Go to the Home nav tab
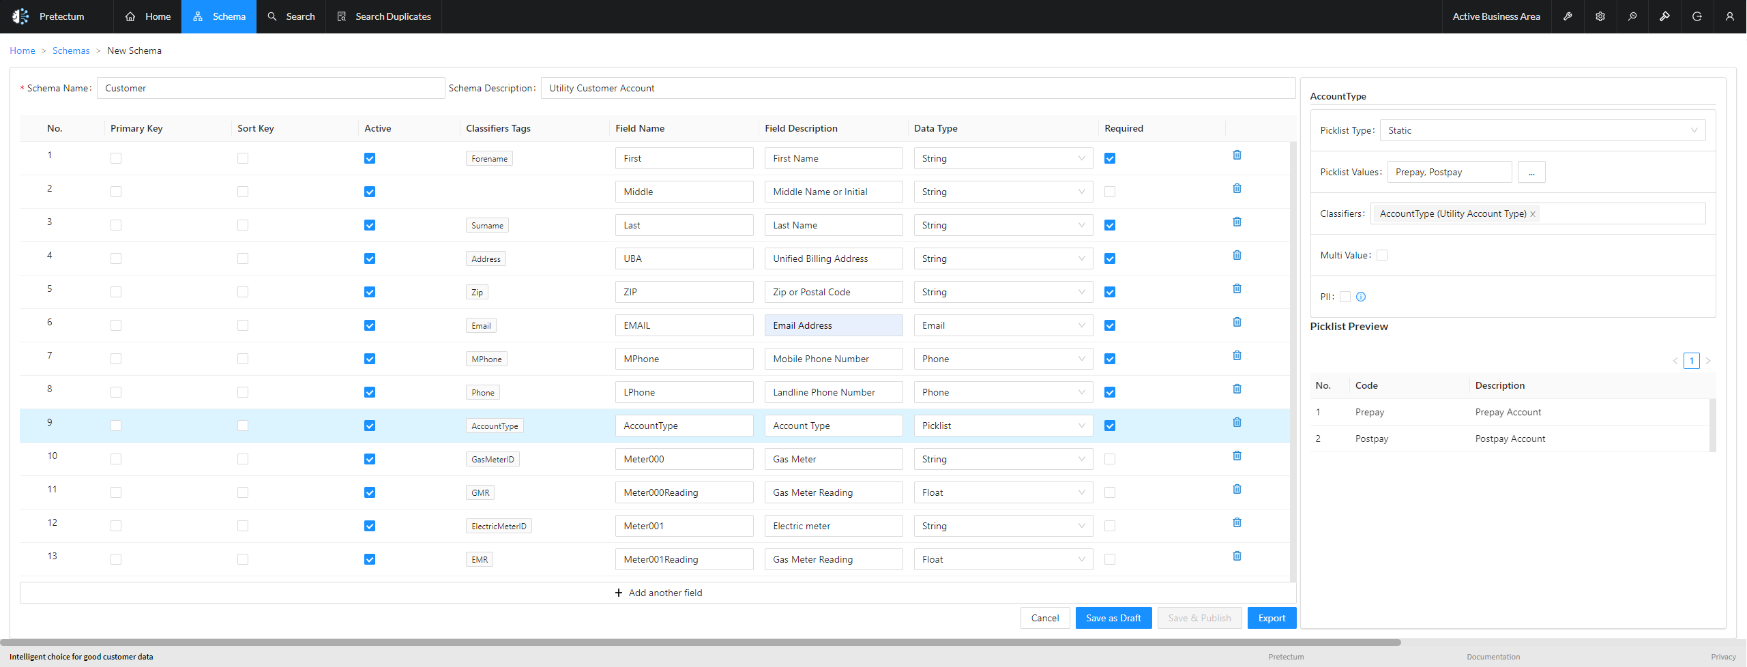The height and width of the screenshot is (667, 1747). 148,16
